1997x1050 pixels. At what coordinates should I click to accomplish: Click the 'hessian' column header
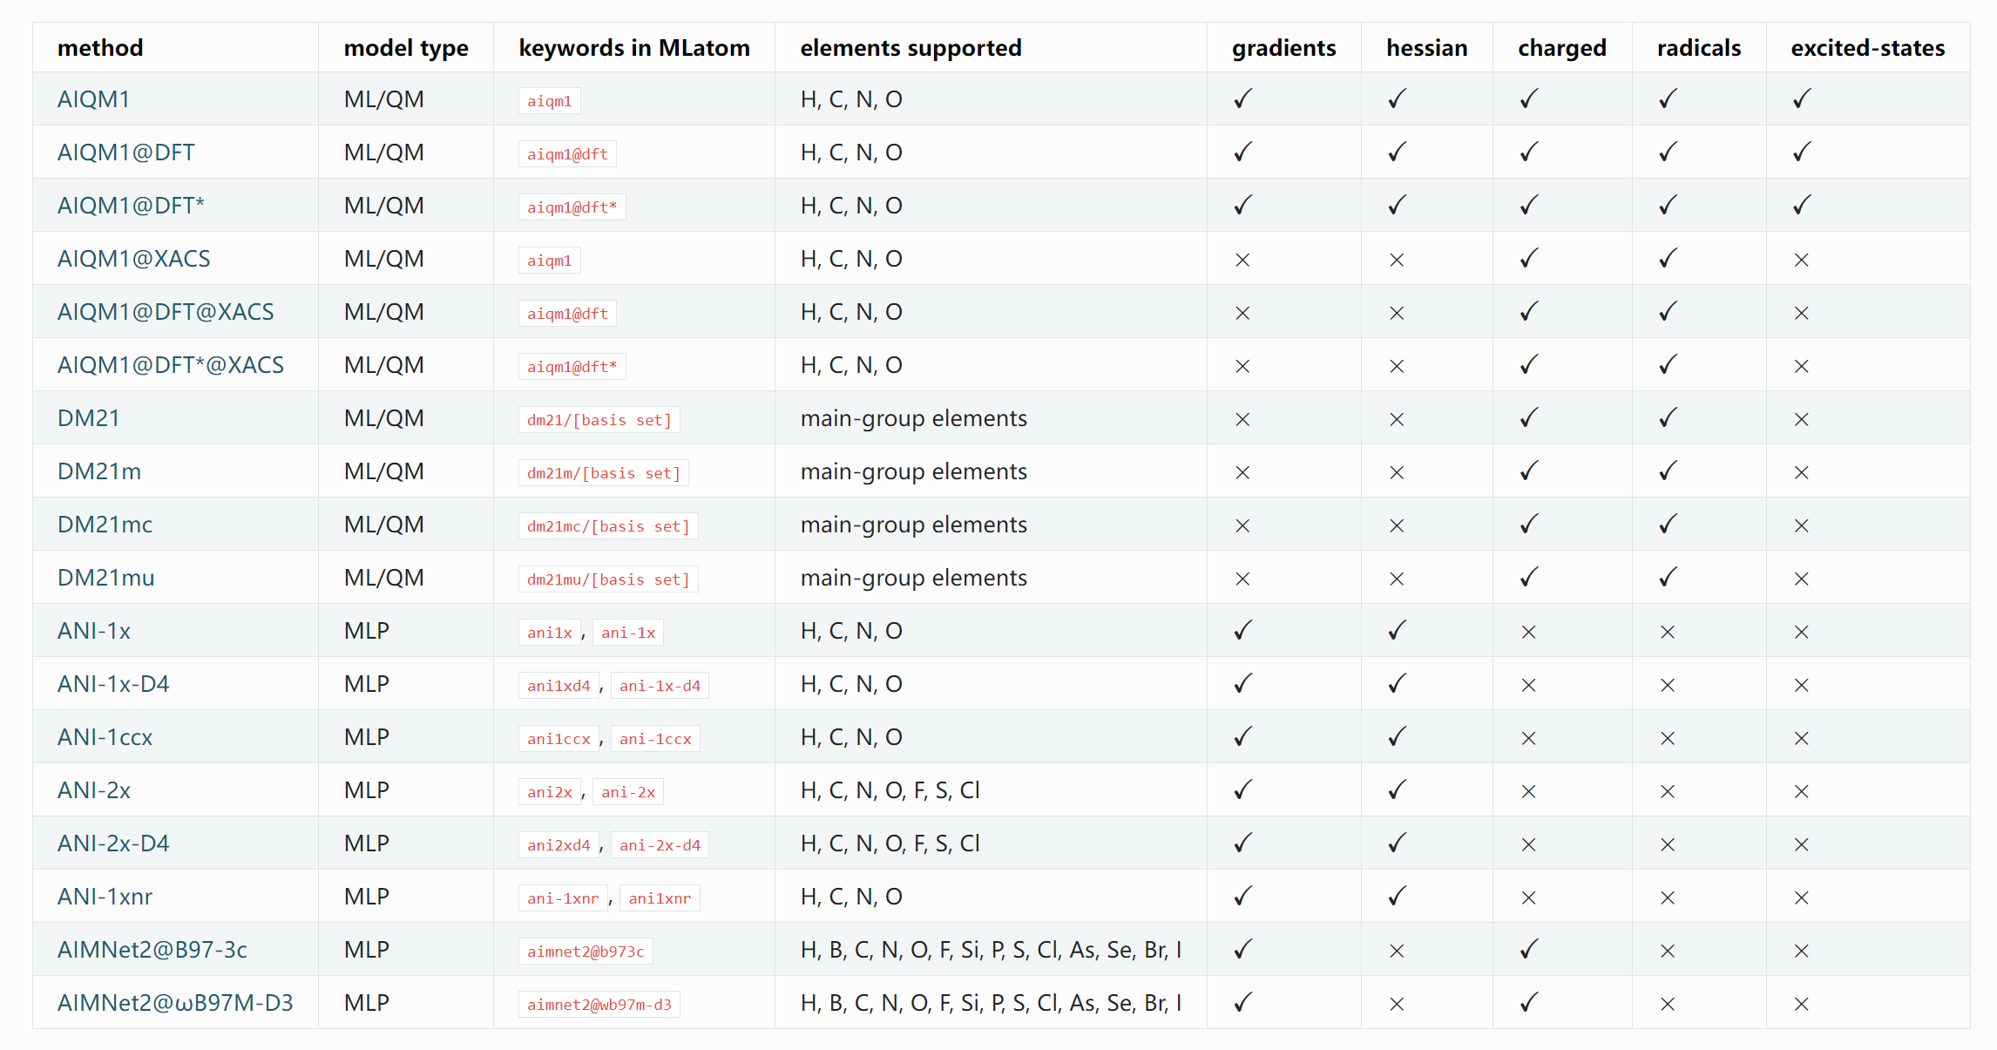(1427, 48)
